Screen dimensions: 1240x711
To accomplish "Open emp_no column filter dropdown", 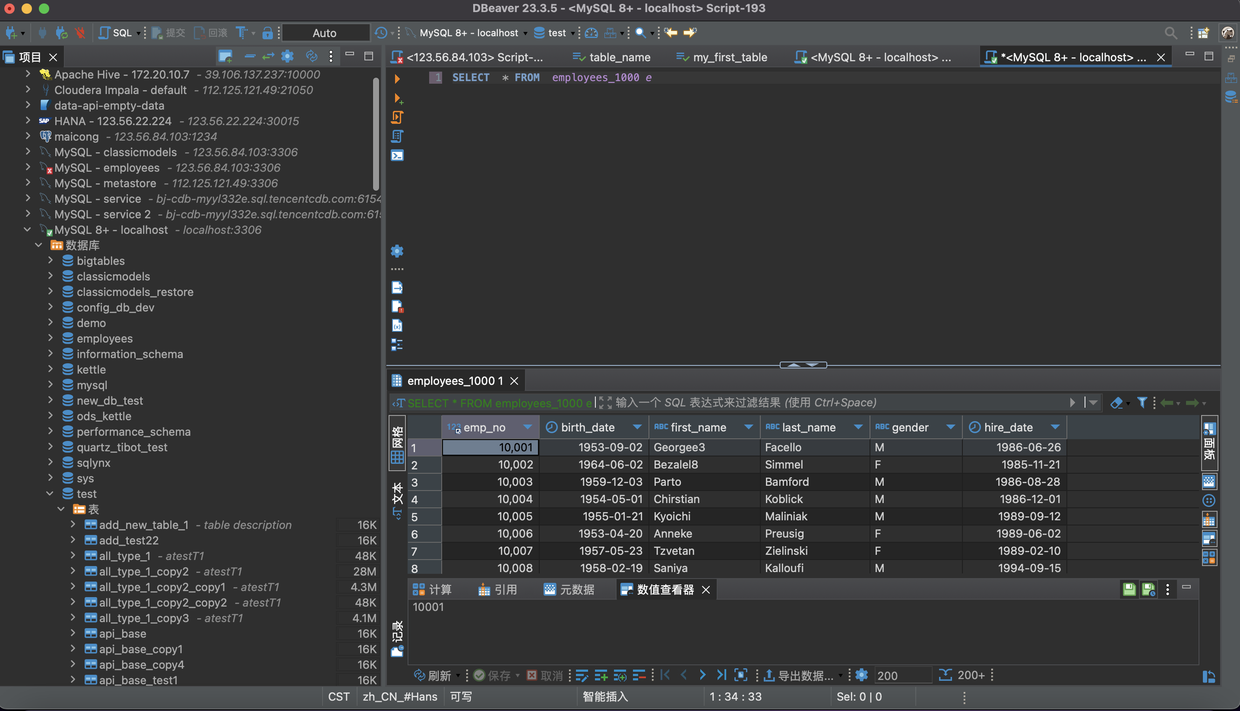I will coord(527,427).
